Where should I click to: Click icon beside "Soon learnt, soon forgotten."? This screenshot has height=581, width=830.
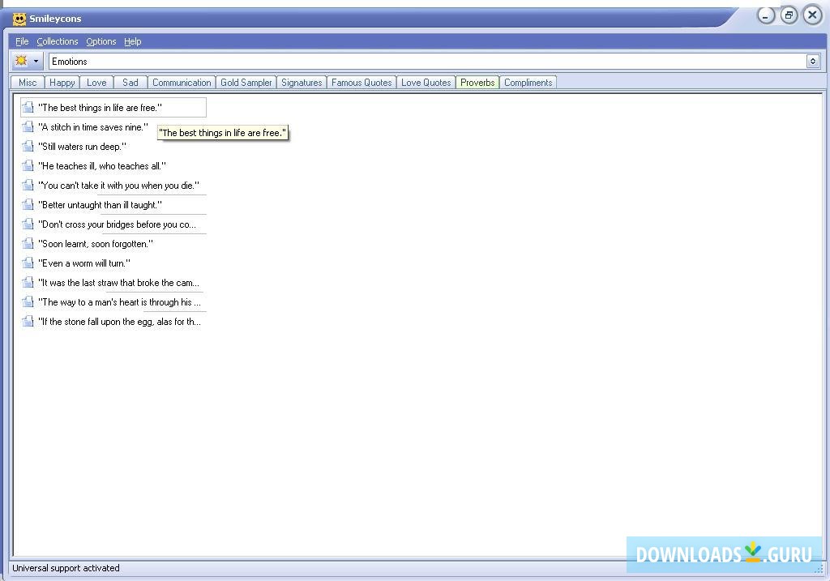tap(28, 244)
